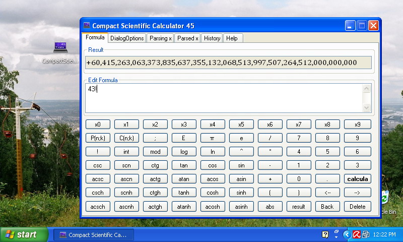403x242 pixels.
Task: Click the Back button
Action: point(327,207)
